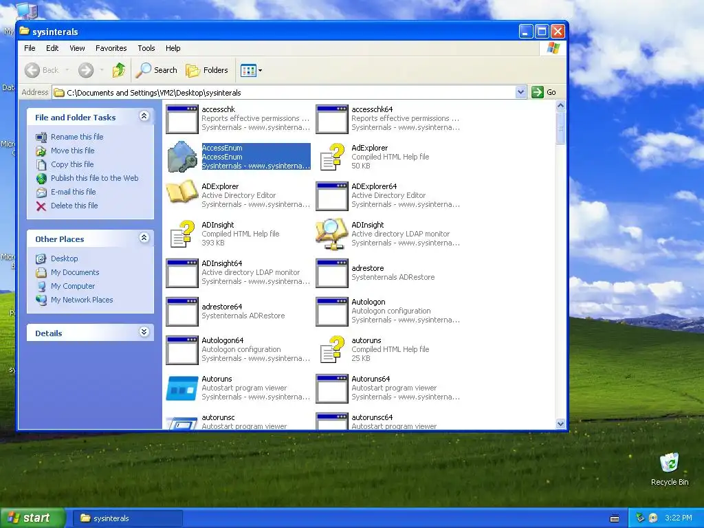704x528 pixels.
Task: Click the scrollbar up arrow
Action: (x=560, y=106)
